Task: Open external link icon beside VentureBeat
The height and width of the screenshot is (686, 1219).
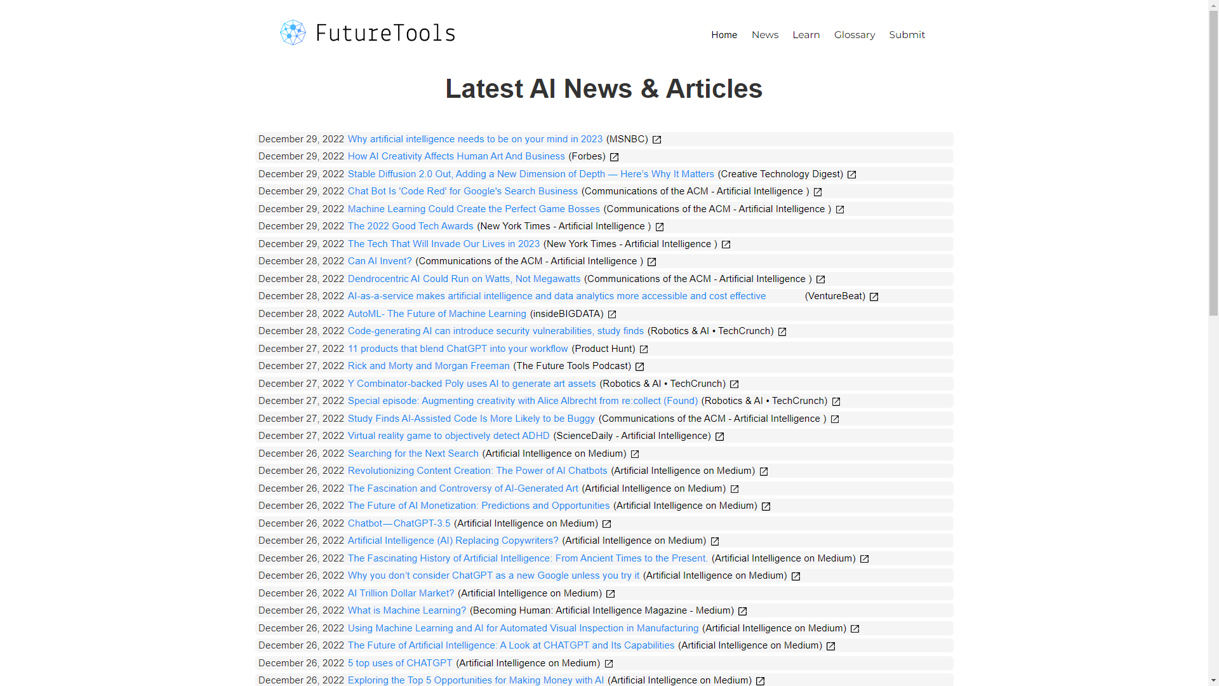Action: coord(874,297)
